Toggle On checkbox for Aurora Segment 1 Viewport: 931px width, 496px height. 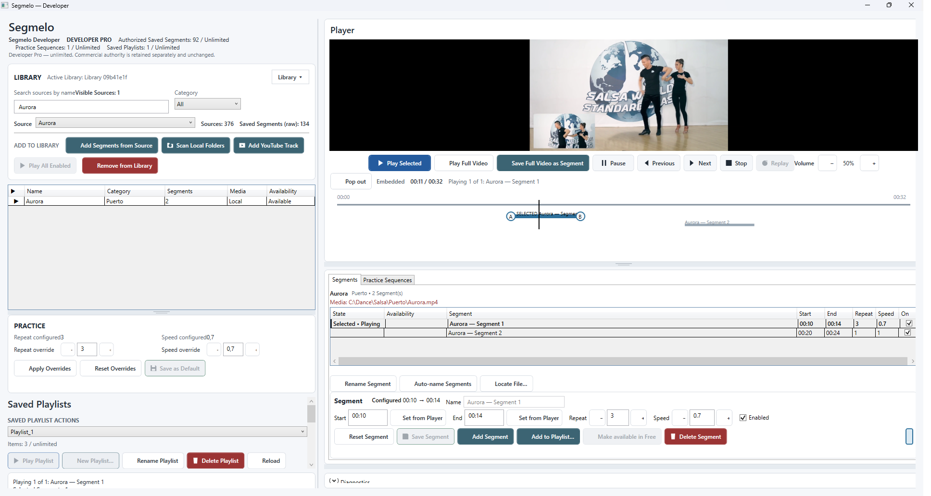pyautogui.click(x=908, y=323)
